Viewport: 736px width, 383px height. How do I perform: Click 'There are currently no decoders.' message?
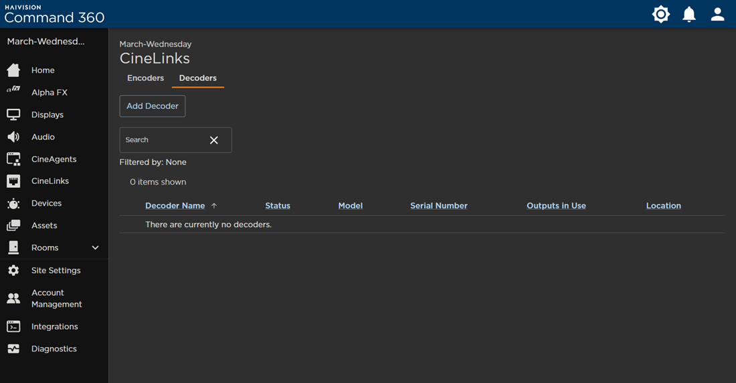(208, 225)
